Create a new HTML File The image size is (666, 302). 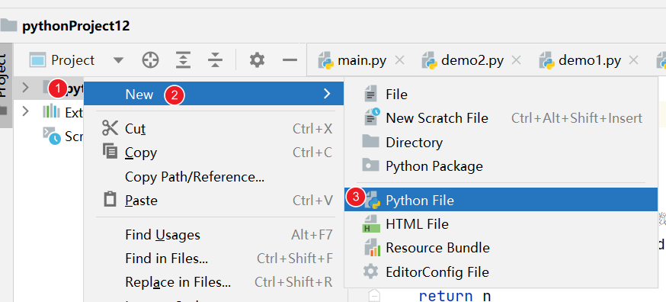[x=501, y=223]
